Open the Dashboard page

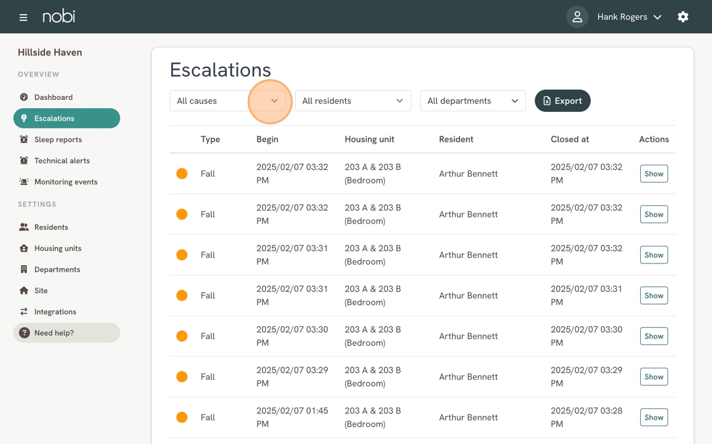point(67,97)
